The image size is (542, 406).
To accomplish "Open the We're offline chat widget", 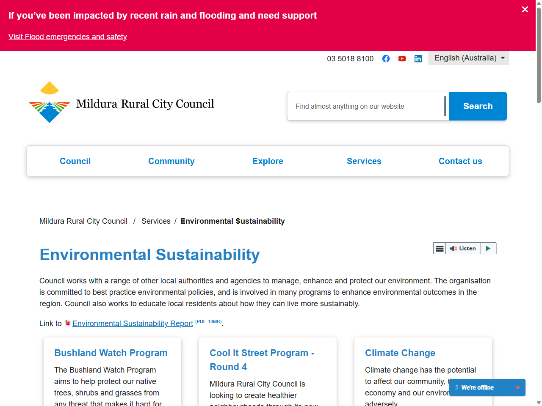I will (487, 387).
